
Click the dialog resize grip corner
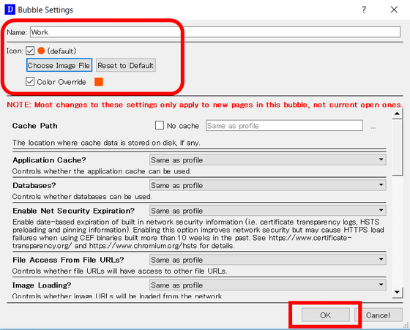point(406,325)
